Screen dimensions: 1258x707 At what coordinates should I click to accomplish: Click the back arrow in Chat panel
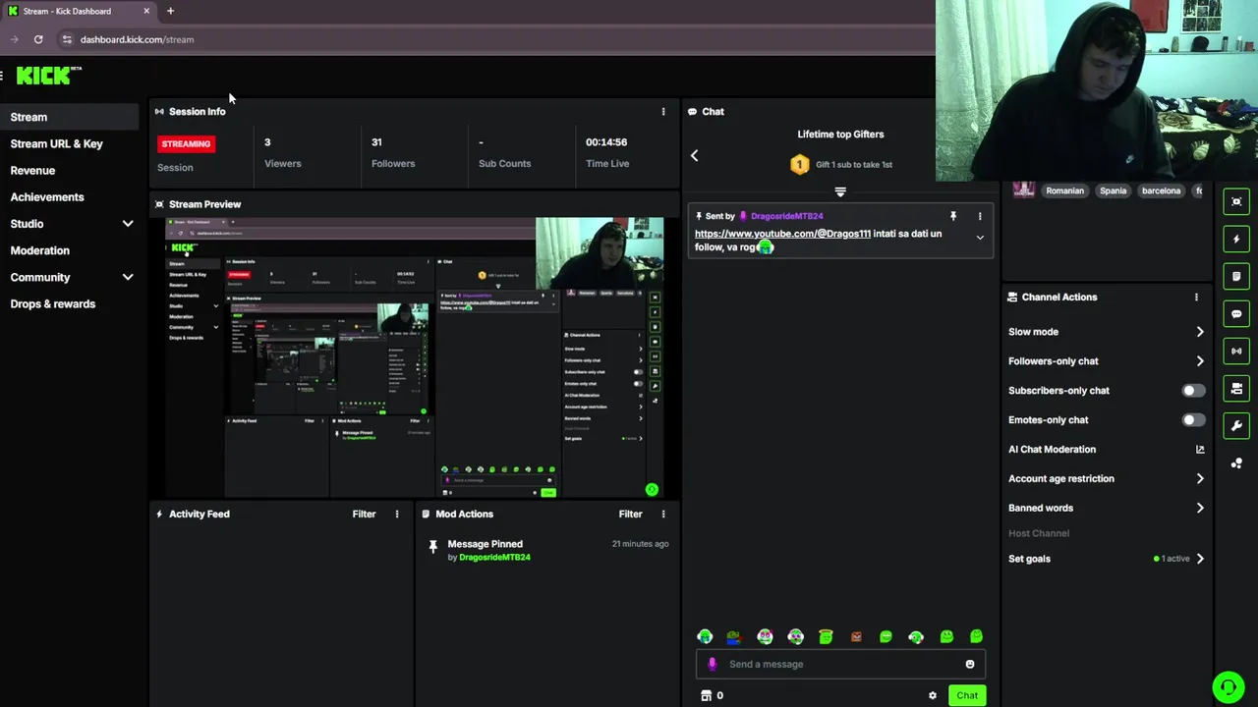click(x=694, y=155)
